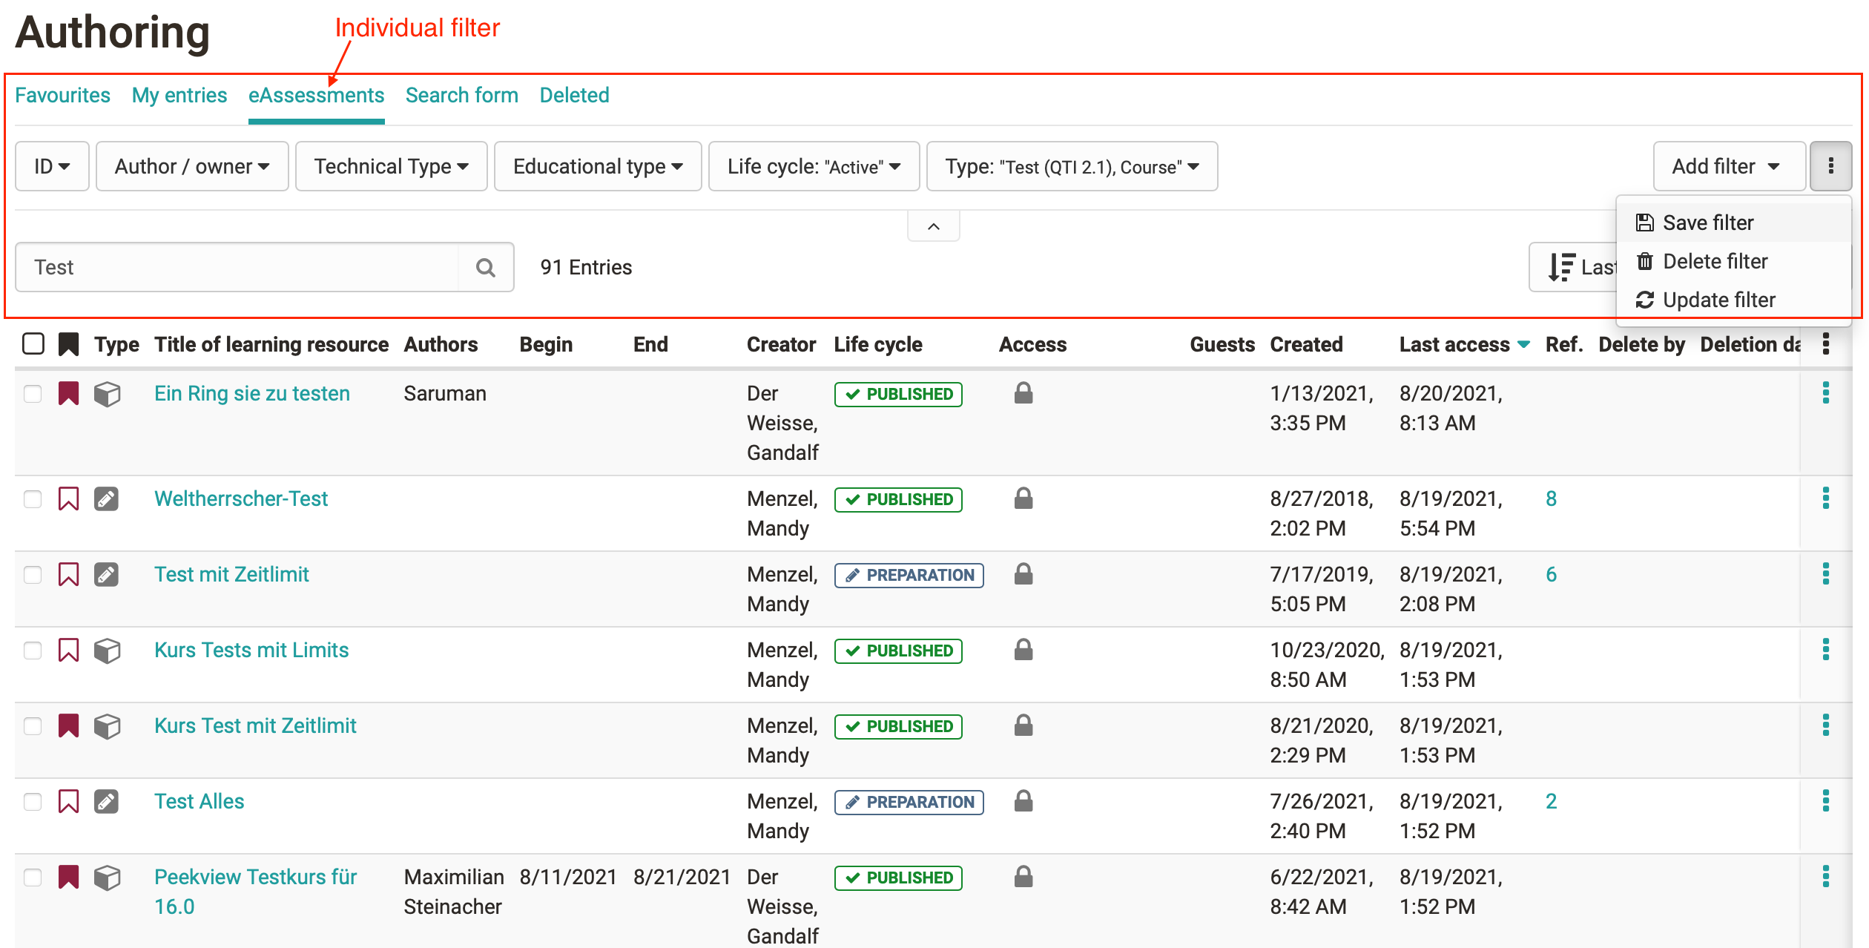
Task: Open three-dot menu next to Add filter
Action: pos(1830,166)
